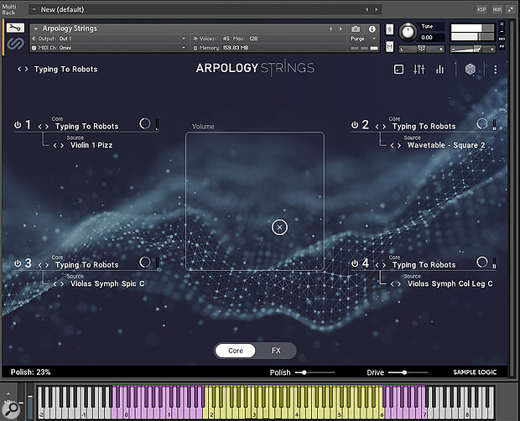The height and width of the screenshot is (421, 520).
Task: Open the AUX sends panel button
Action: [x=497, y=9]
